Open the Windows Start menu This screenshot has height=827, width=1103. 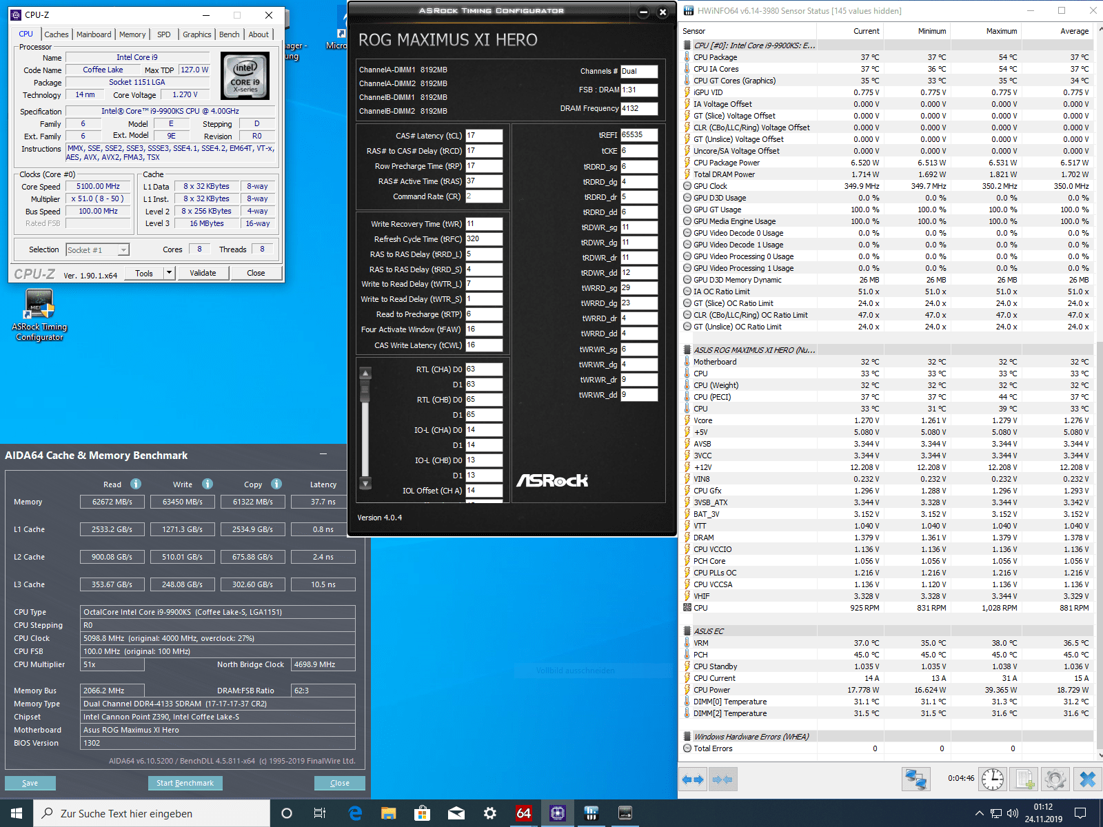[x=17, y=813]
